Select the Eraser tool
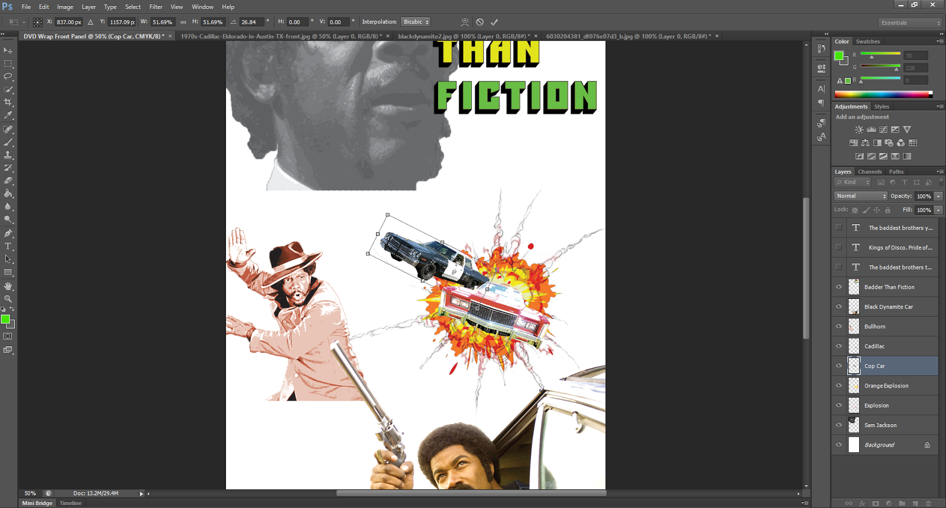The width and height of the screenshot is (946, 508). [8, 181]
